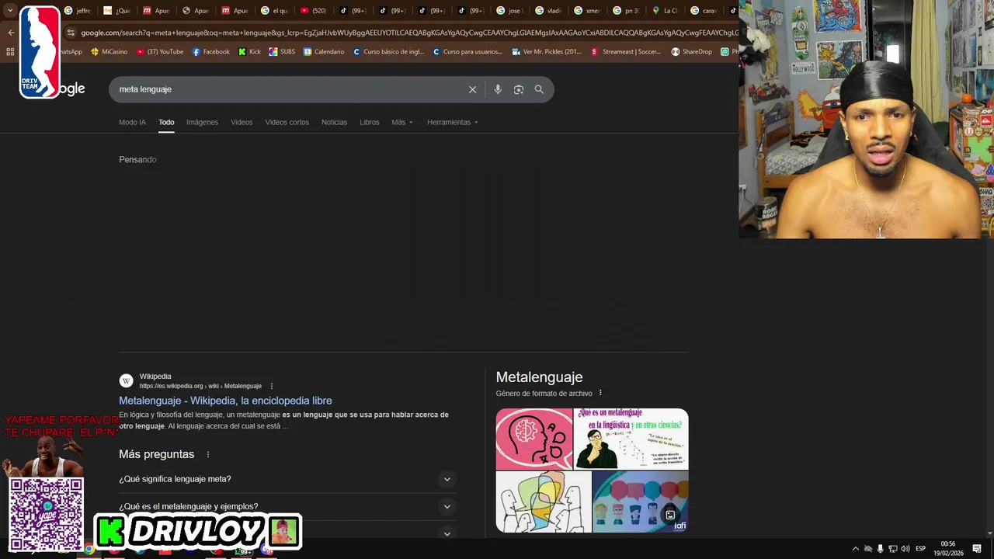Select the Todo results tab

166,123
